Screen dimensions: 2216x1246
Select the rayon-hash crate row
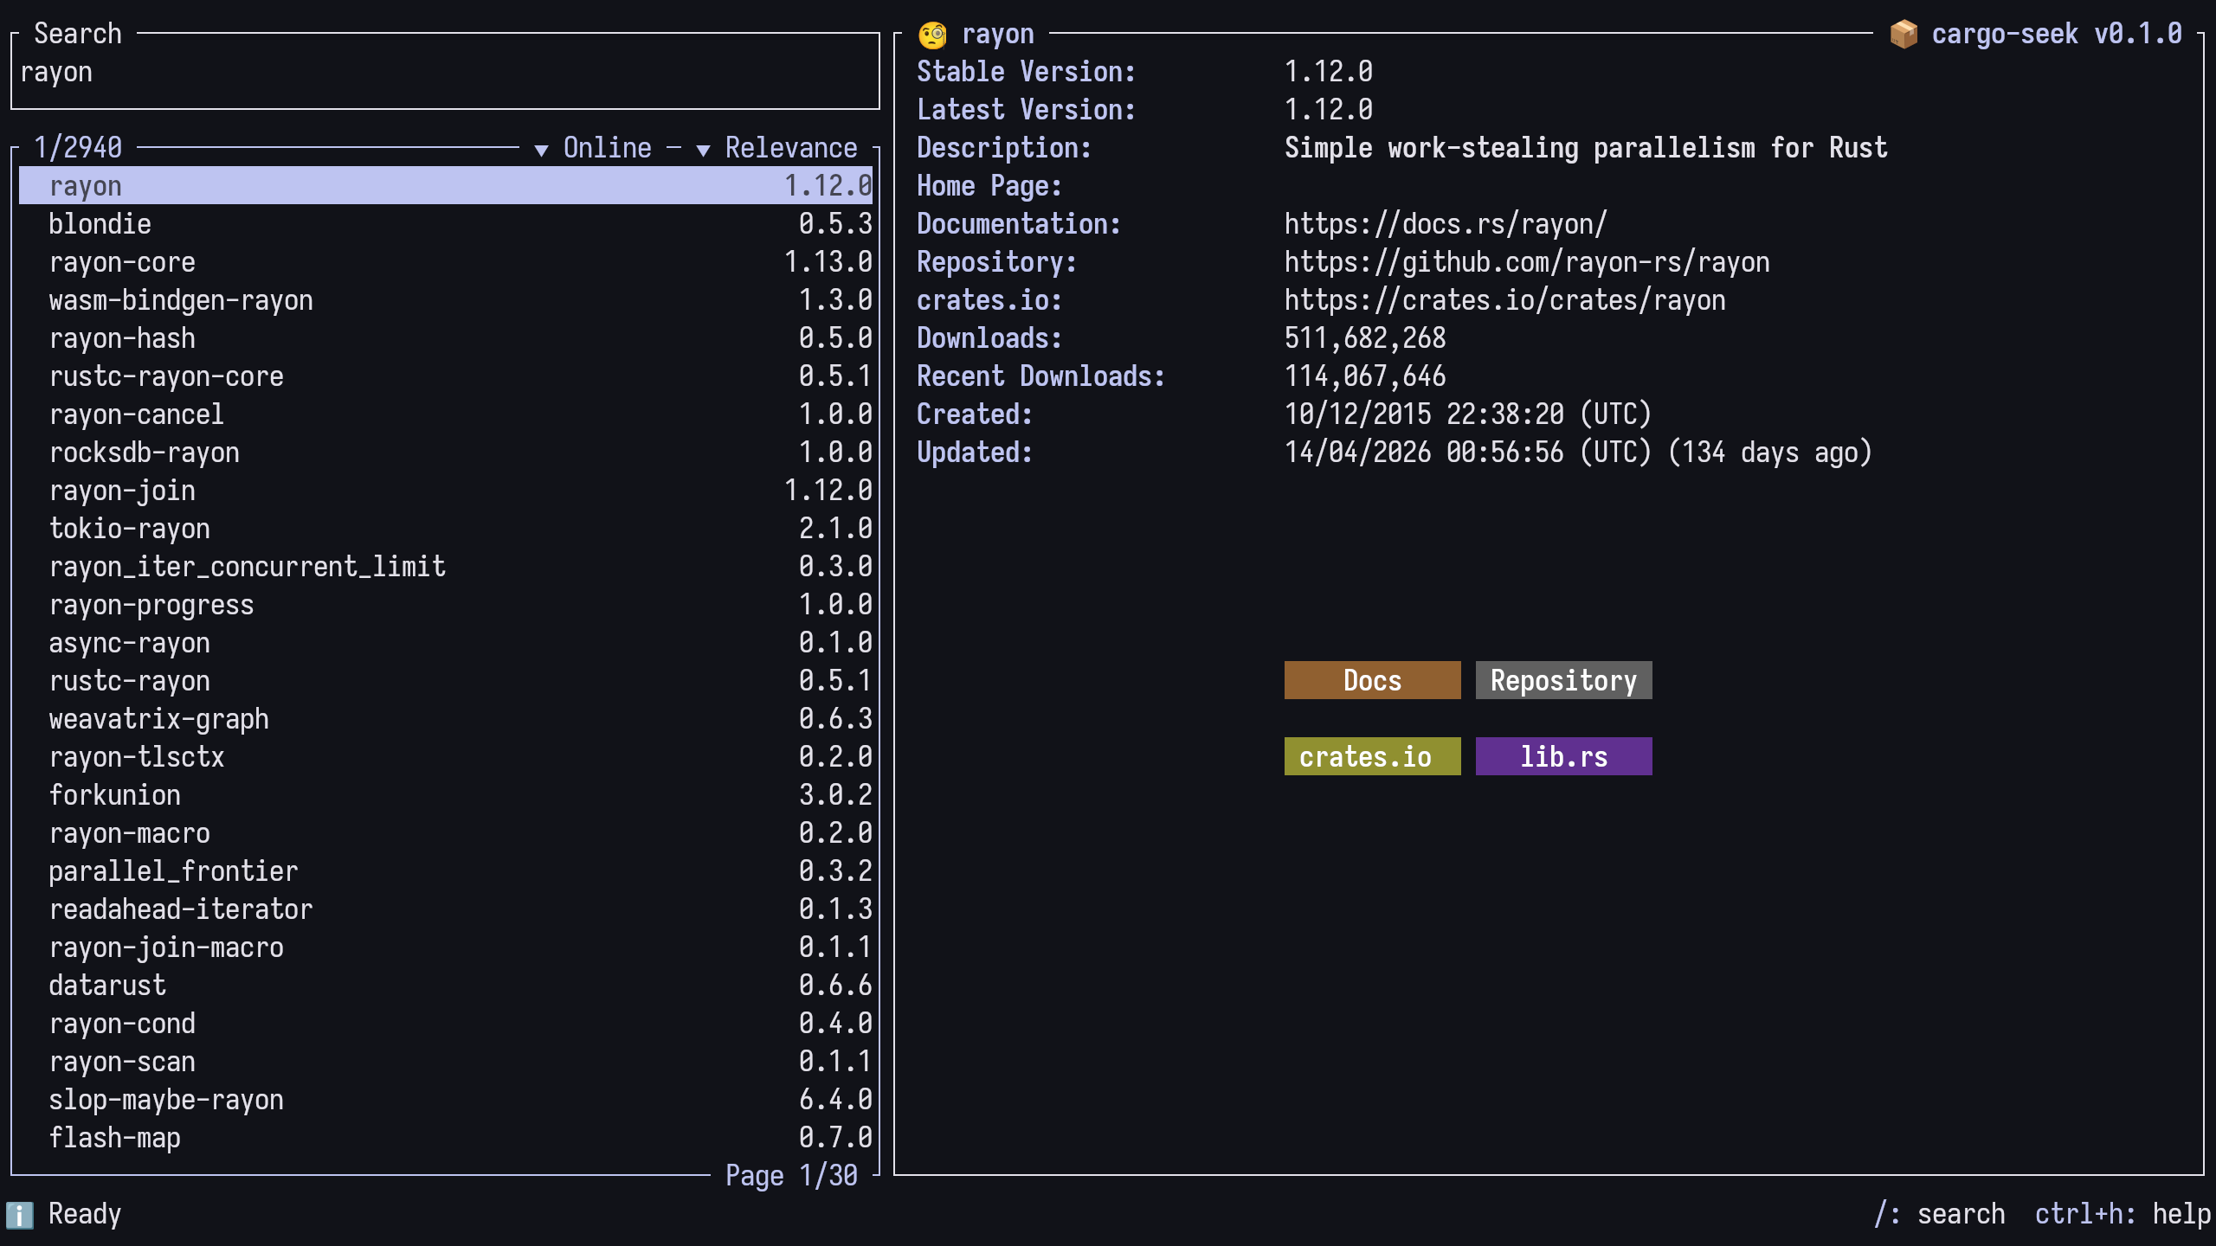point(446,337)
